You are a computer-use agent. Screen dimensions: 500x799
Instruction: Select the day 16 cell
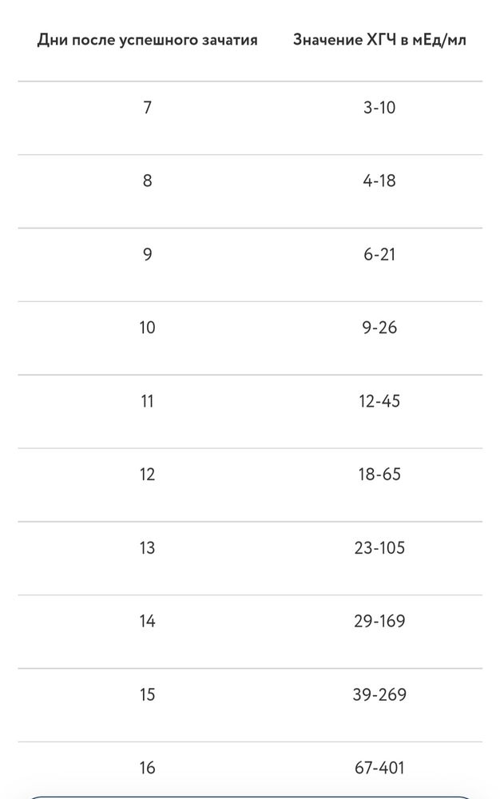coord(147,769)
